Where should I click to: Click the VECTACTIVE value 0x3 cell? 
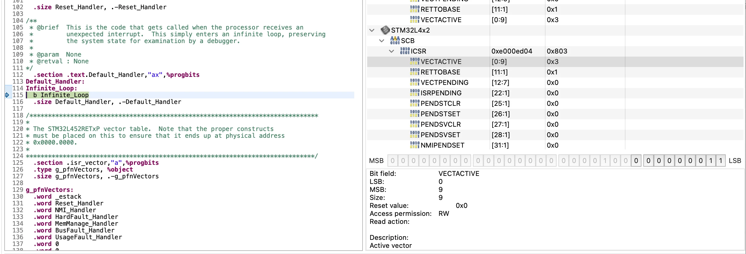click(x=553, y=62)
